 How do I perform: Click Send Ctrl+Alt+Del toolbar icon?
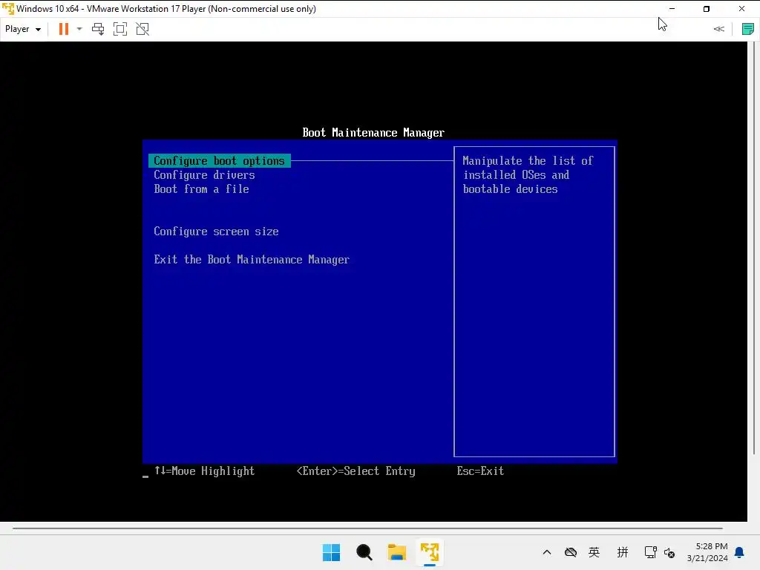98,29
